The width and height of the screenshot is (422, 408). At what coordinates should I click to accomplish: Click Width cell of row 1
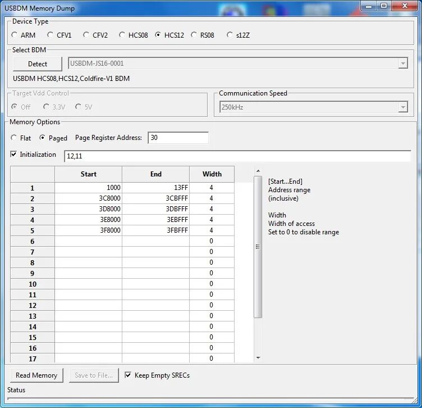click(x=212, y=188)
